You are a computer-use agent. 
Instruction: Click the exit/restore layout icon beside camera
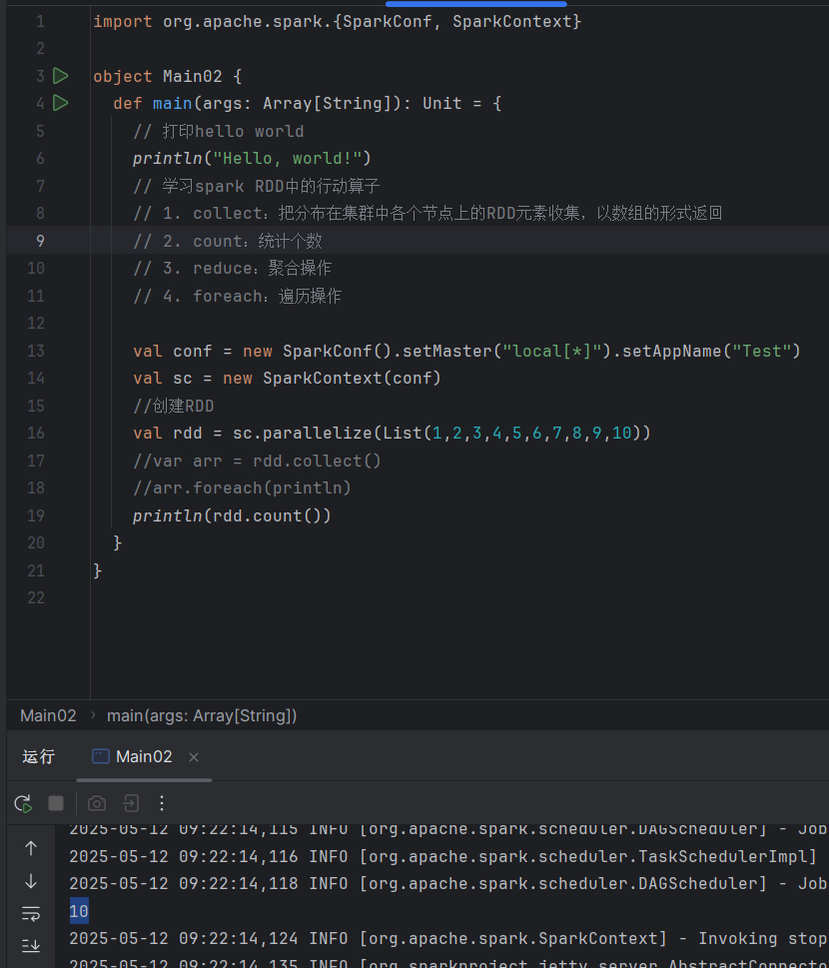tap(131, 803)
